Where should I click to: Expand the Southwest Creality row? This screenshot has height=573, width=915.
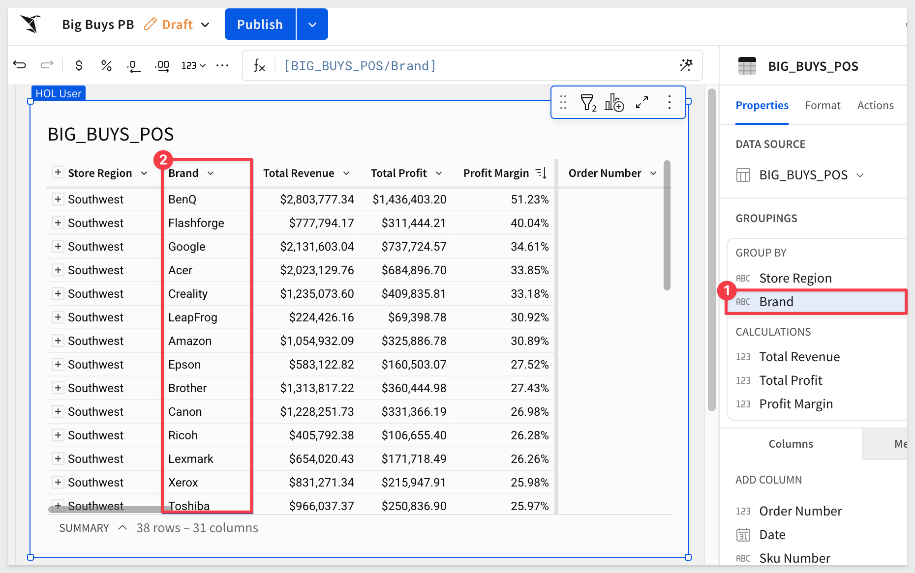point(58,293)
